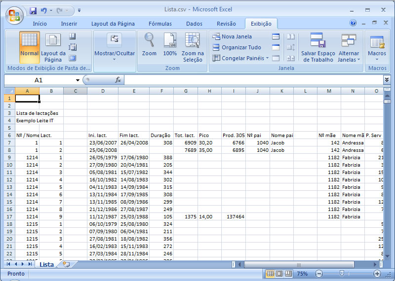Open the undo history dropdown arrow
The height and width of the screenshot is (281, 395).
click(51, 10)
